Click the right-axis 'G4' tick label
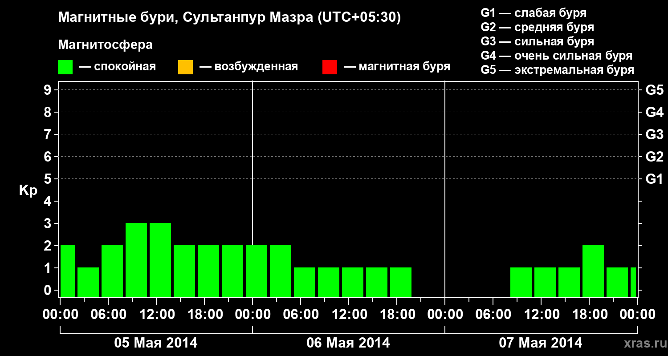Screen dimensions: 668x356 pyautogui.click(x=654, y=113)
